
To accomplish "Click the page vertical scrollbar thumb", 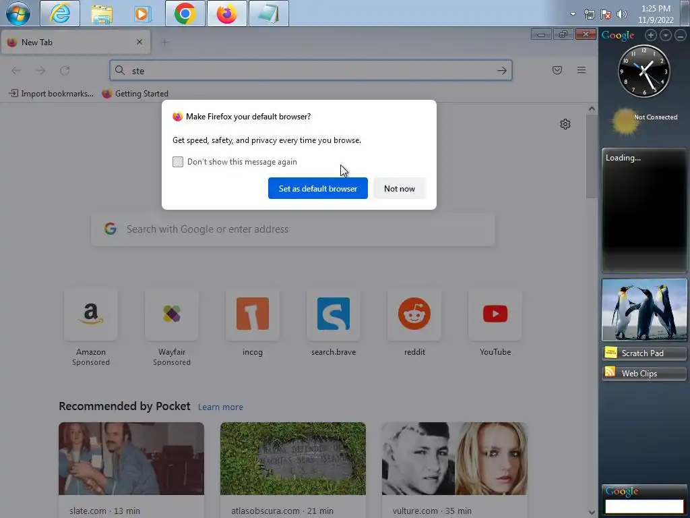I will click(x=592, y=156).
